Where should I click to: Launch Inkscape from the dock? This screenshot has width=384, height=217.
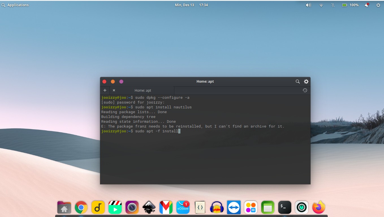[149, 207]
